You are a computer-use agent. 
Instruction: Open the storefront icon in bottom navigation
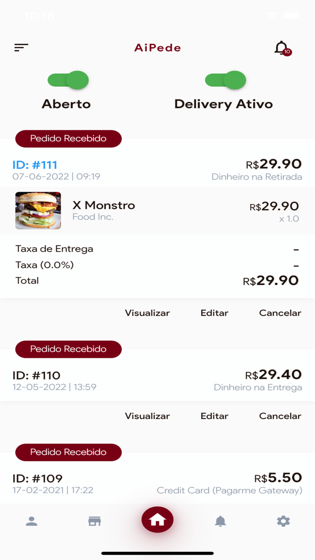coord(94,521)
